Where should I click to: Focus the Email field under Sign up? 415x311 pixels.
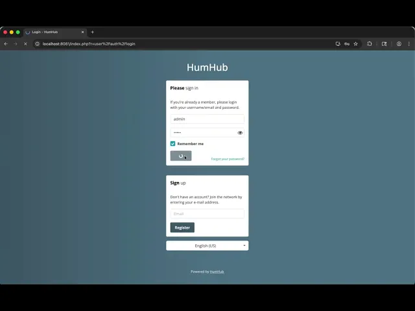coord(207,214)
